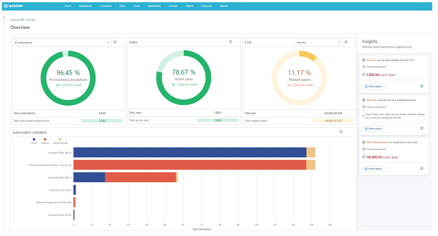The height and width of the screenshot is (236, 438).
Task: Open the Objects menu
Action: pos(190,6)
